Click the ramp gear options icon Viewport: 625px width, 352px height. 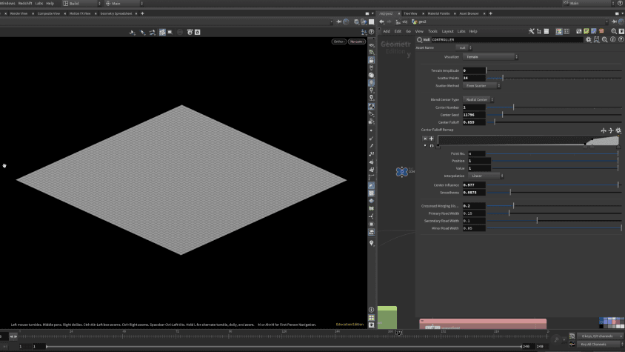[618, 130]
